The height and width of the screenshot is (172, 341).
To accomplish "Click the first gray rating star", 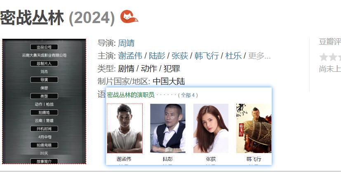I will coord(323,57).
